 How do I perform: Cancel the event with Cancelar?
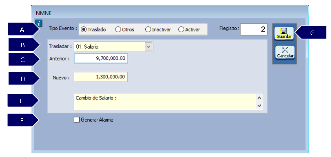(x=285, y=52)
